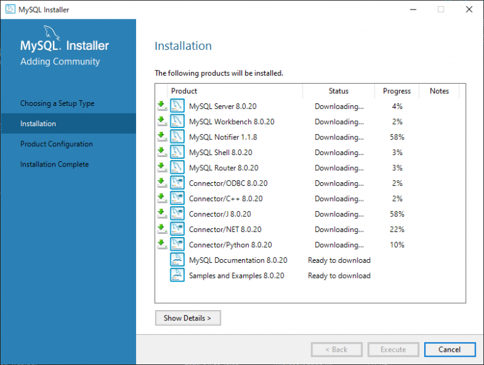
Task: Click the MySQL Installer title bar icon
Action: pyautogui.click(x=11, y=9)
